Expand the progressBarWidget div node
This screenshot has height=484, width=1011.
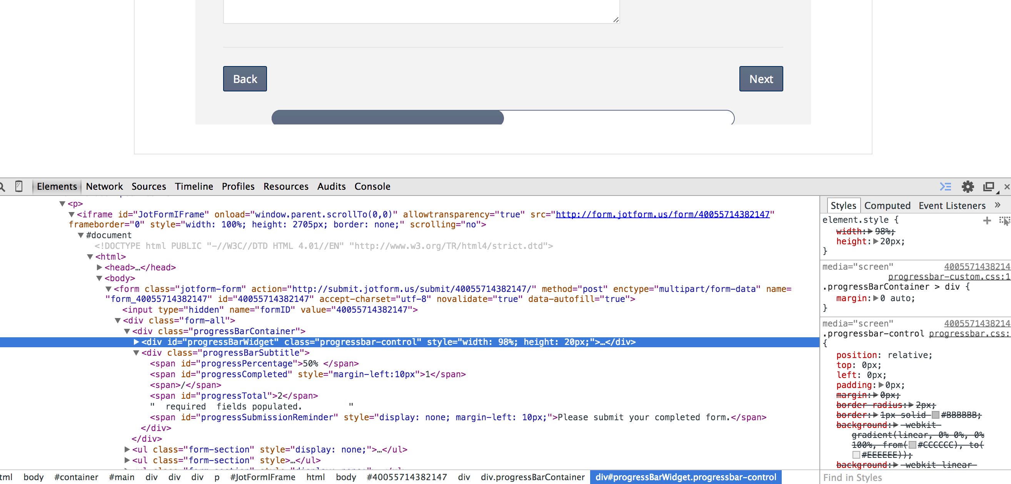click(x=136, y=342)
